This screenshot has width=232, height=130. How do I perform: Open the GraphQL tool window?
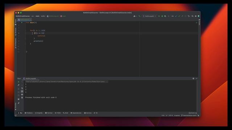coord(39,113)
